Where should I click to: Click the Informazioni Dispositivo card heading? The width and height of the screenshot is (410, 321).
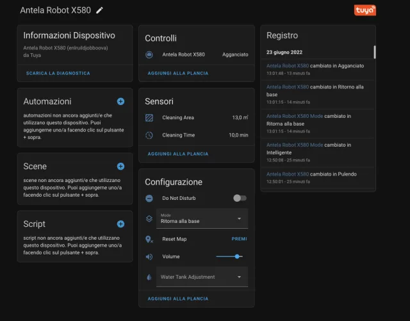tap(69, 35)
